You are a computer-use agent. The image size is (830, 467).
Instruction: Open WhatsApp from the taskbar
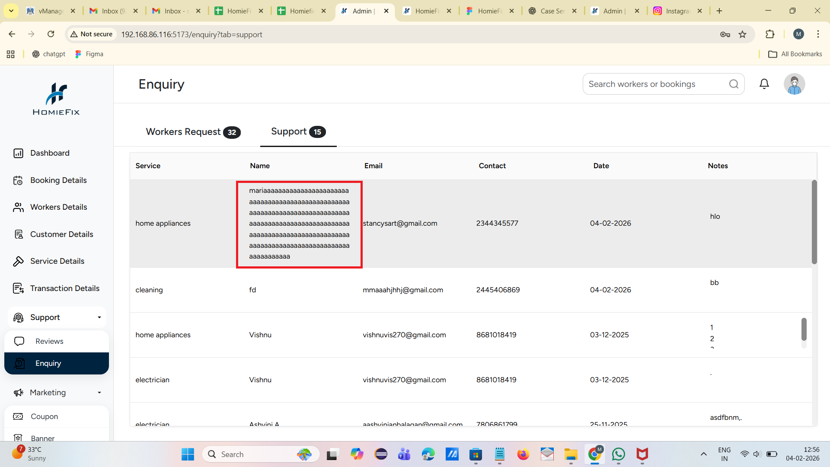point(618,454)
